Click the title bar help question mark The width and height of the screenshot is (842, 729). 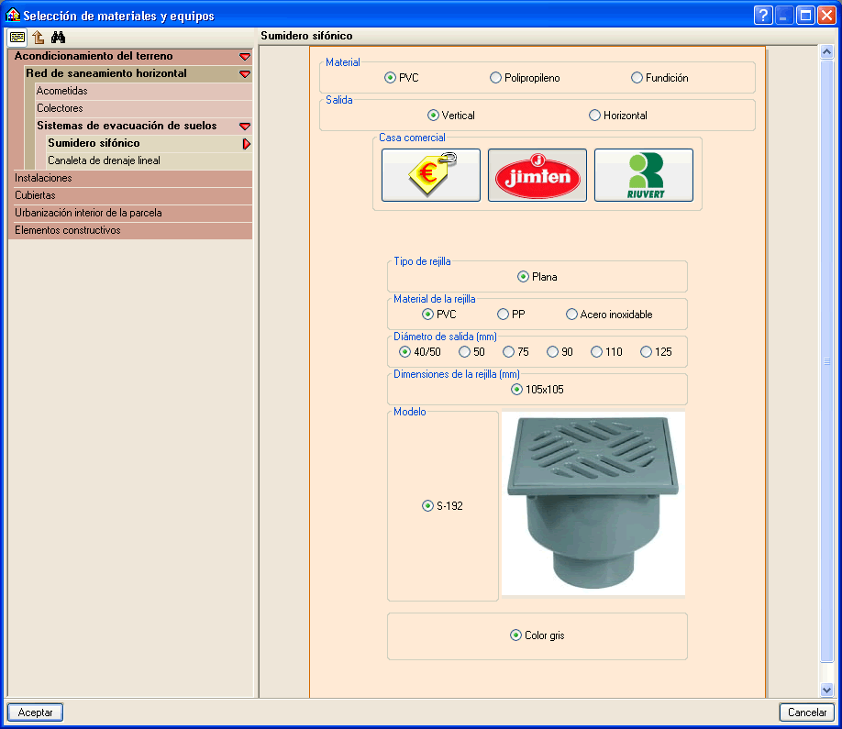tap(762, 16)
